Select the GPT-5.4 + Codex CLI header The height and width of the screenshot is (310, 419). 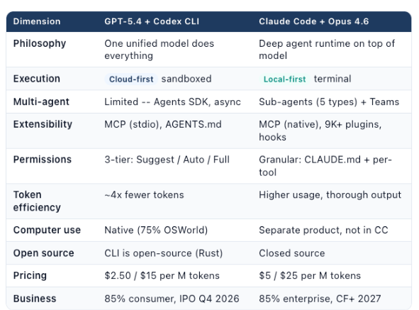(152, 21)
